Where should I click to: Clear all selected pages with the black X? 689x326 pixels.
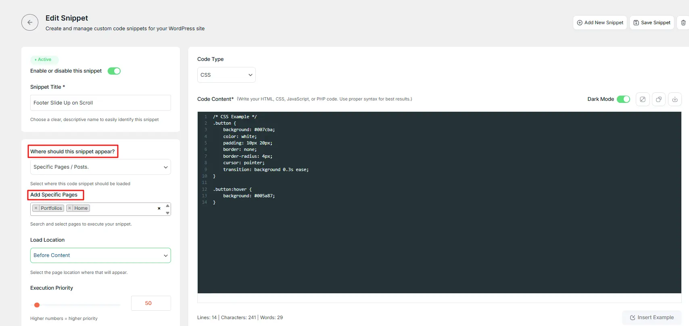pos(159,209)
